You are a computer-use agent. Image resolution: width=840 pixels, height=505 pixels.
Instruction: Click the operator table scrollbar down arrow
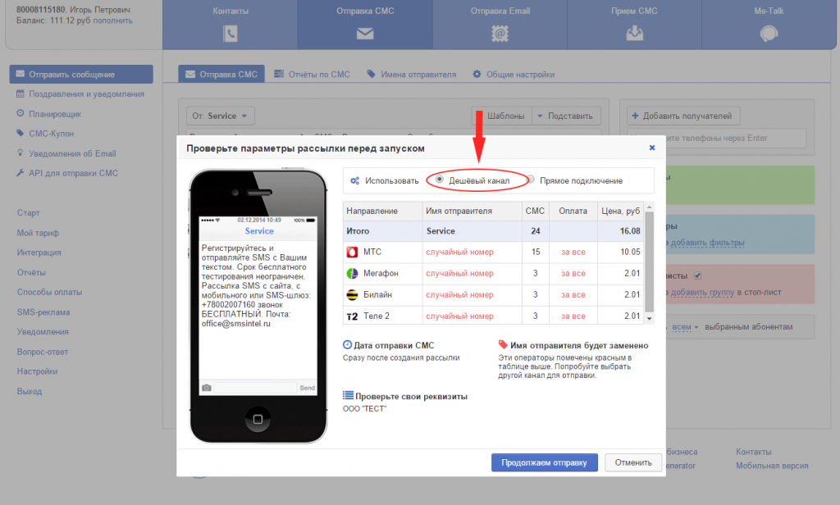pyautogui.click(x=650, y=317)
